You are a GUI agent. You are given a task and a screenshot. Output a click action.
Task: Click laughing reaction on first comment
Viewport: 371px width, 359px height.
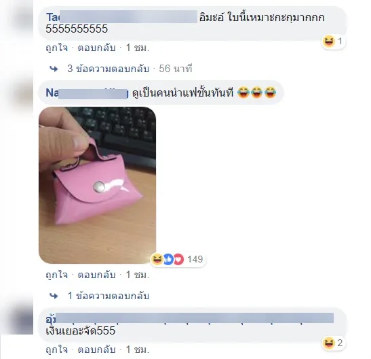(329, 41)
